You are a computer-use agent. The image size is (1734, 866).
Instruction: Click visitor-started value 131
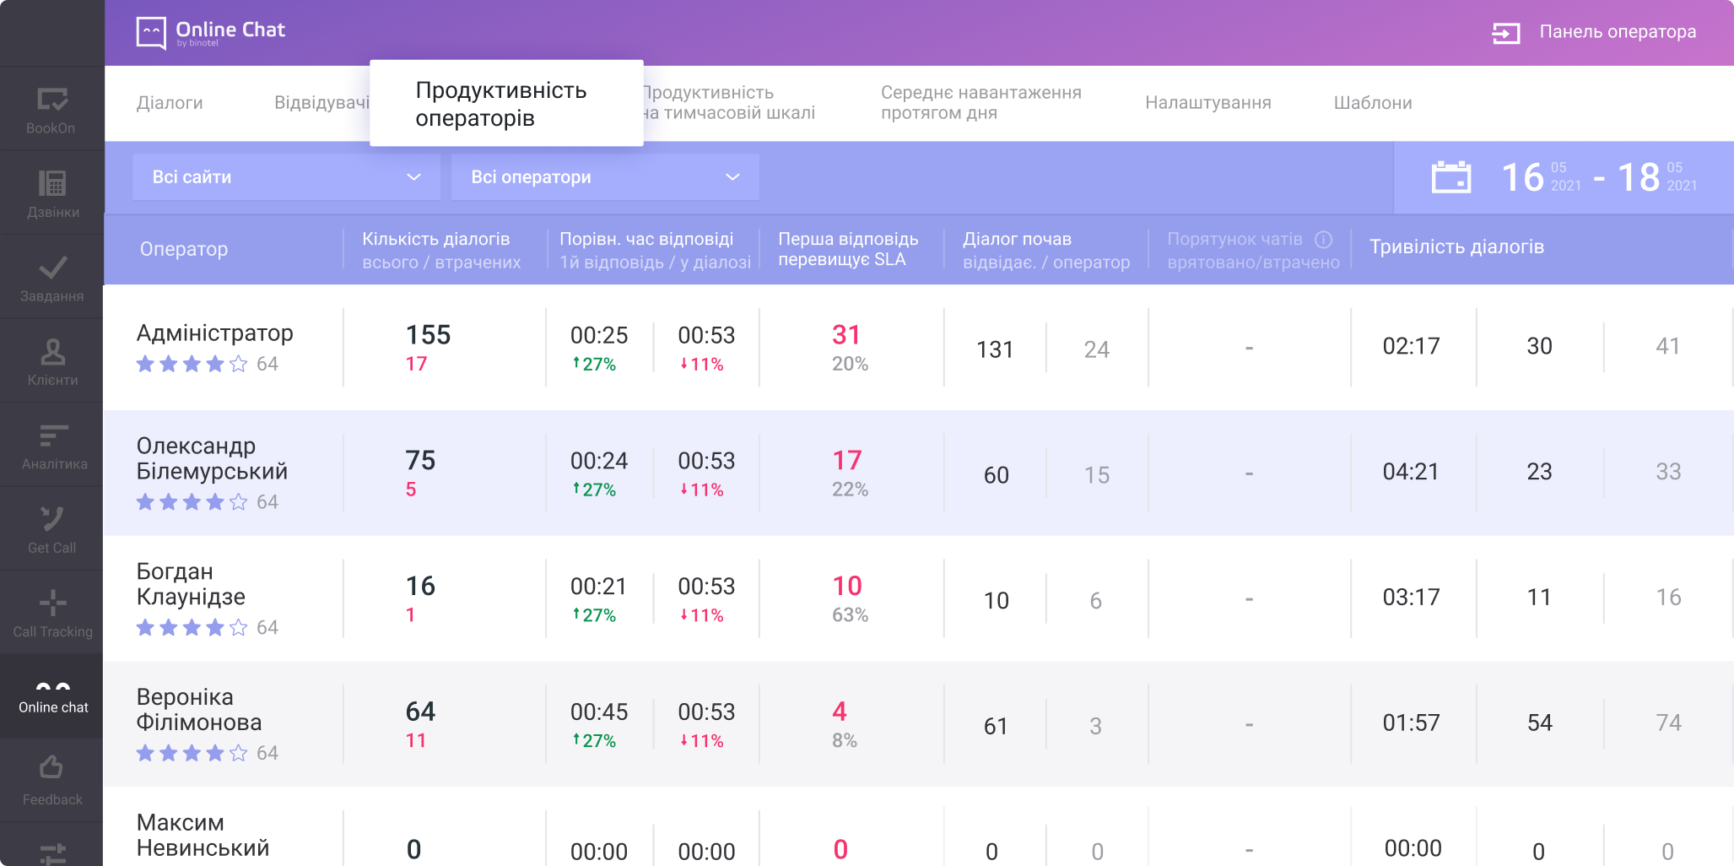pos(995,349)
